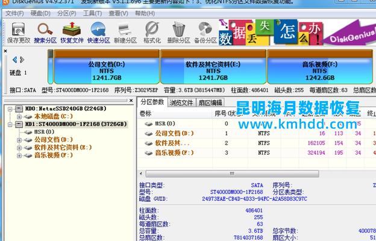
Task: Select 音乐视频(F:) partition bar in disk map
Action: (320, 67)
